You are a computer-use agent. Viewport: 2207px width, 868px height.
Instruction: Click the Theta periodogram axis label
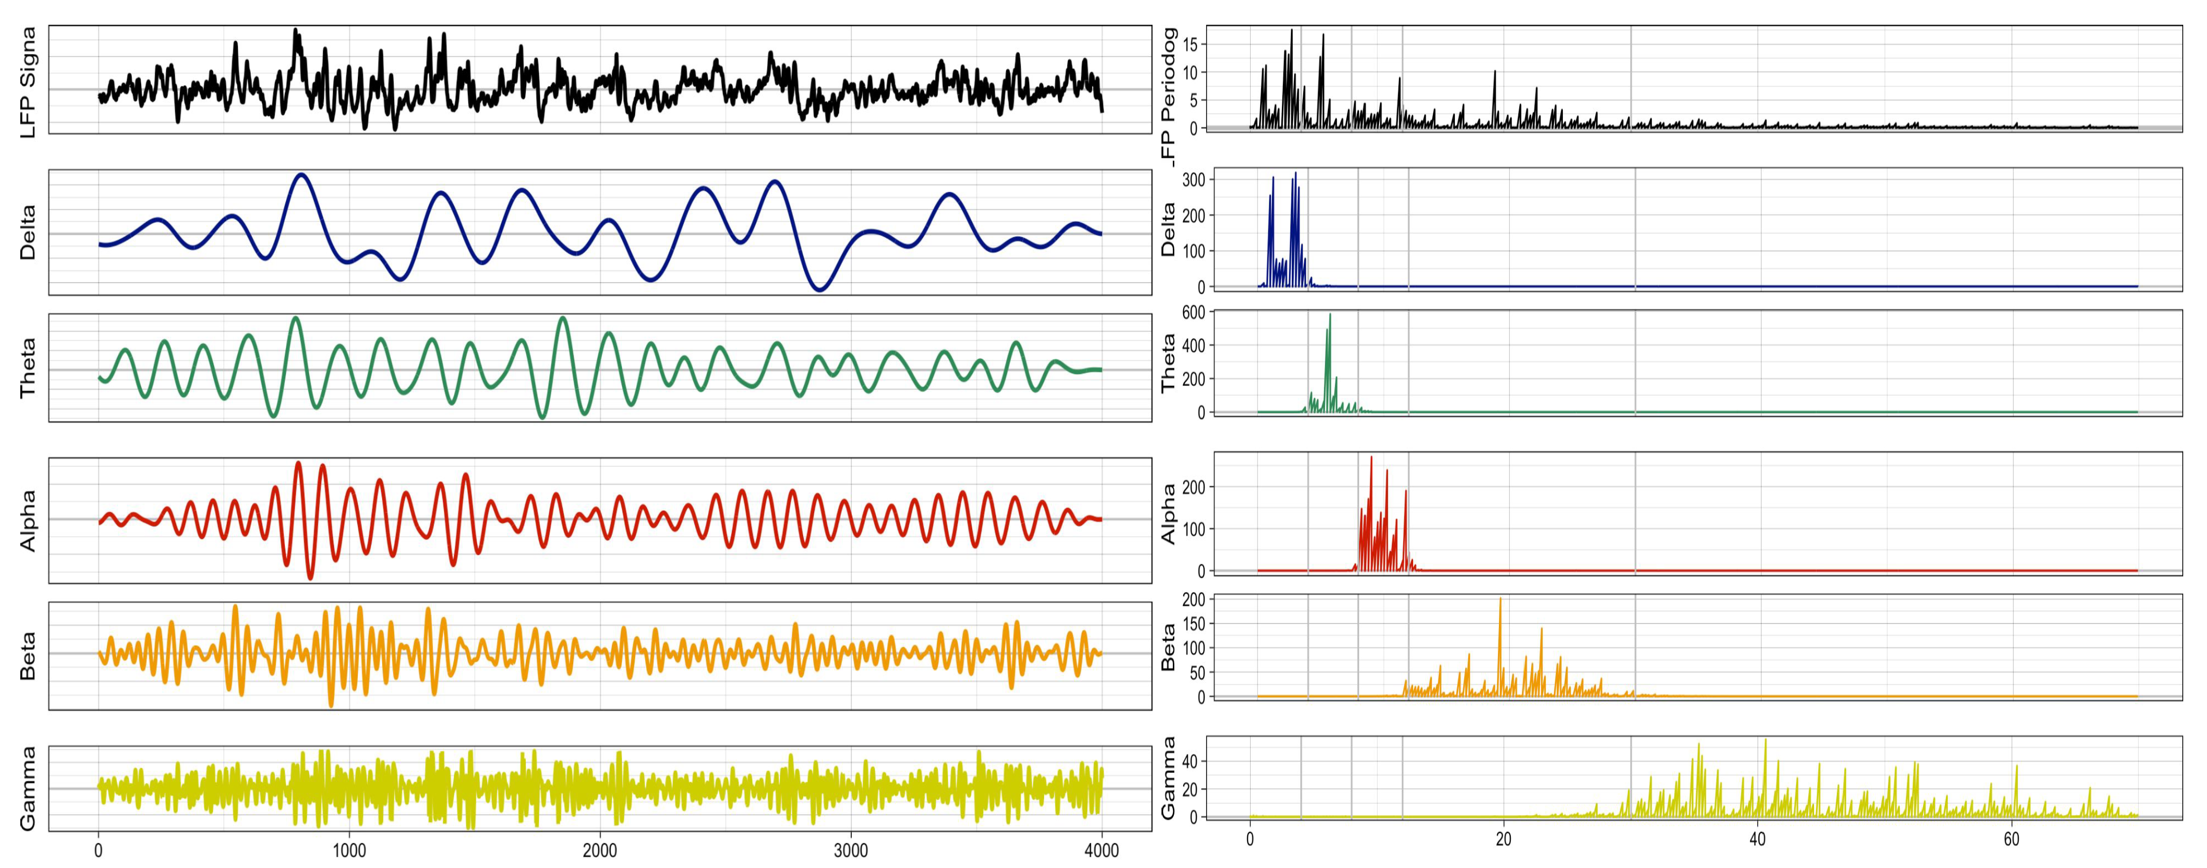[x=1168, y=363]
